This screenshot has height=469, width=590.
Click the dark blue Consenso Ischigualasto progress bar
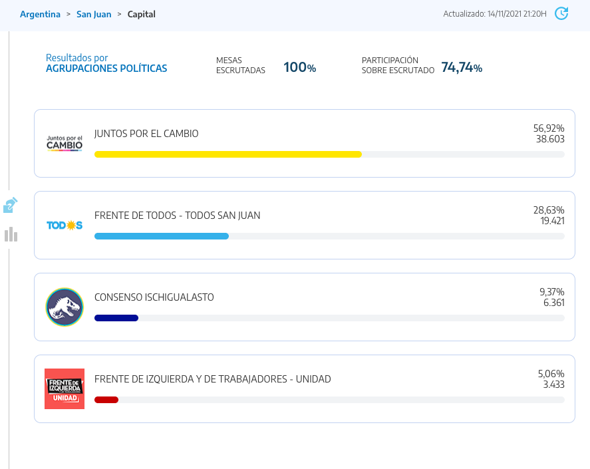click(116, 318)
